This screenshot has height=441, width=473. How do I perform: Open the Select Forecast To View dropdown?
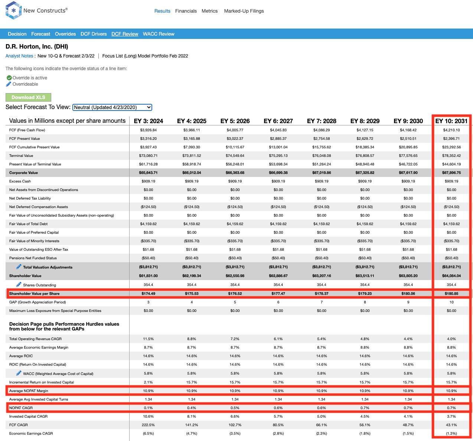pyautogui.click(x=112, y=107)
